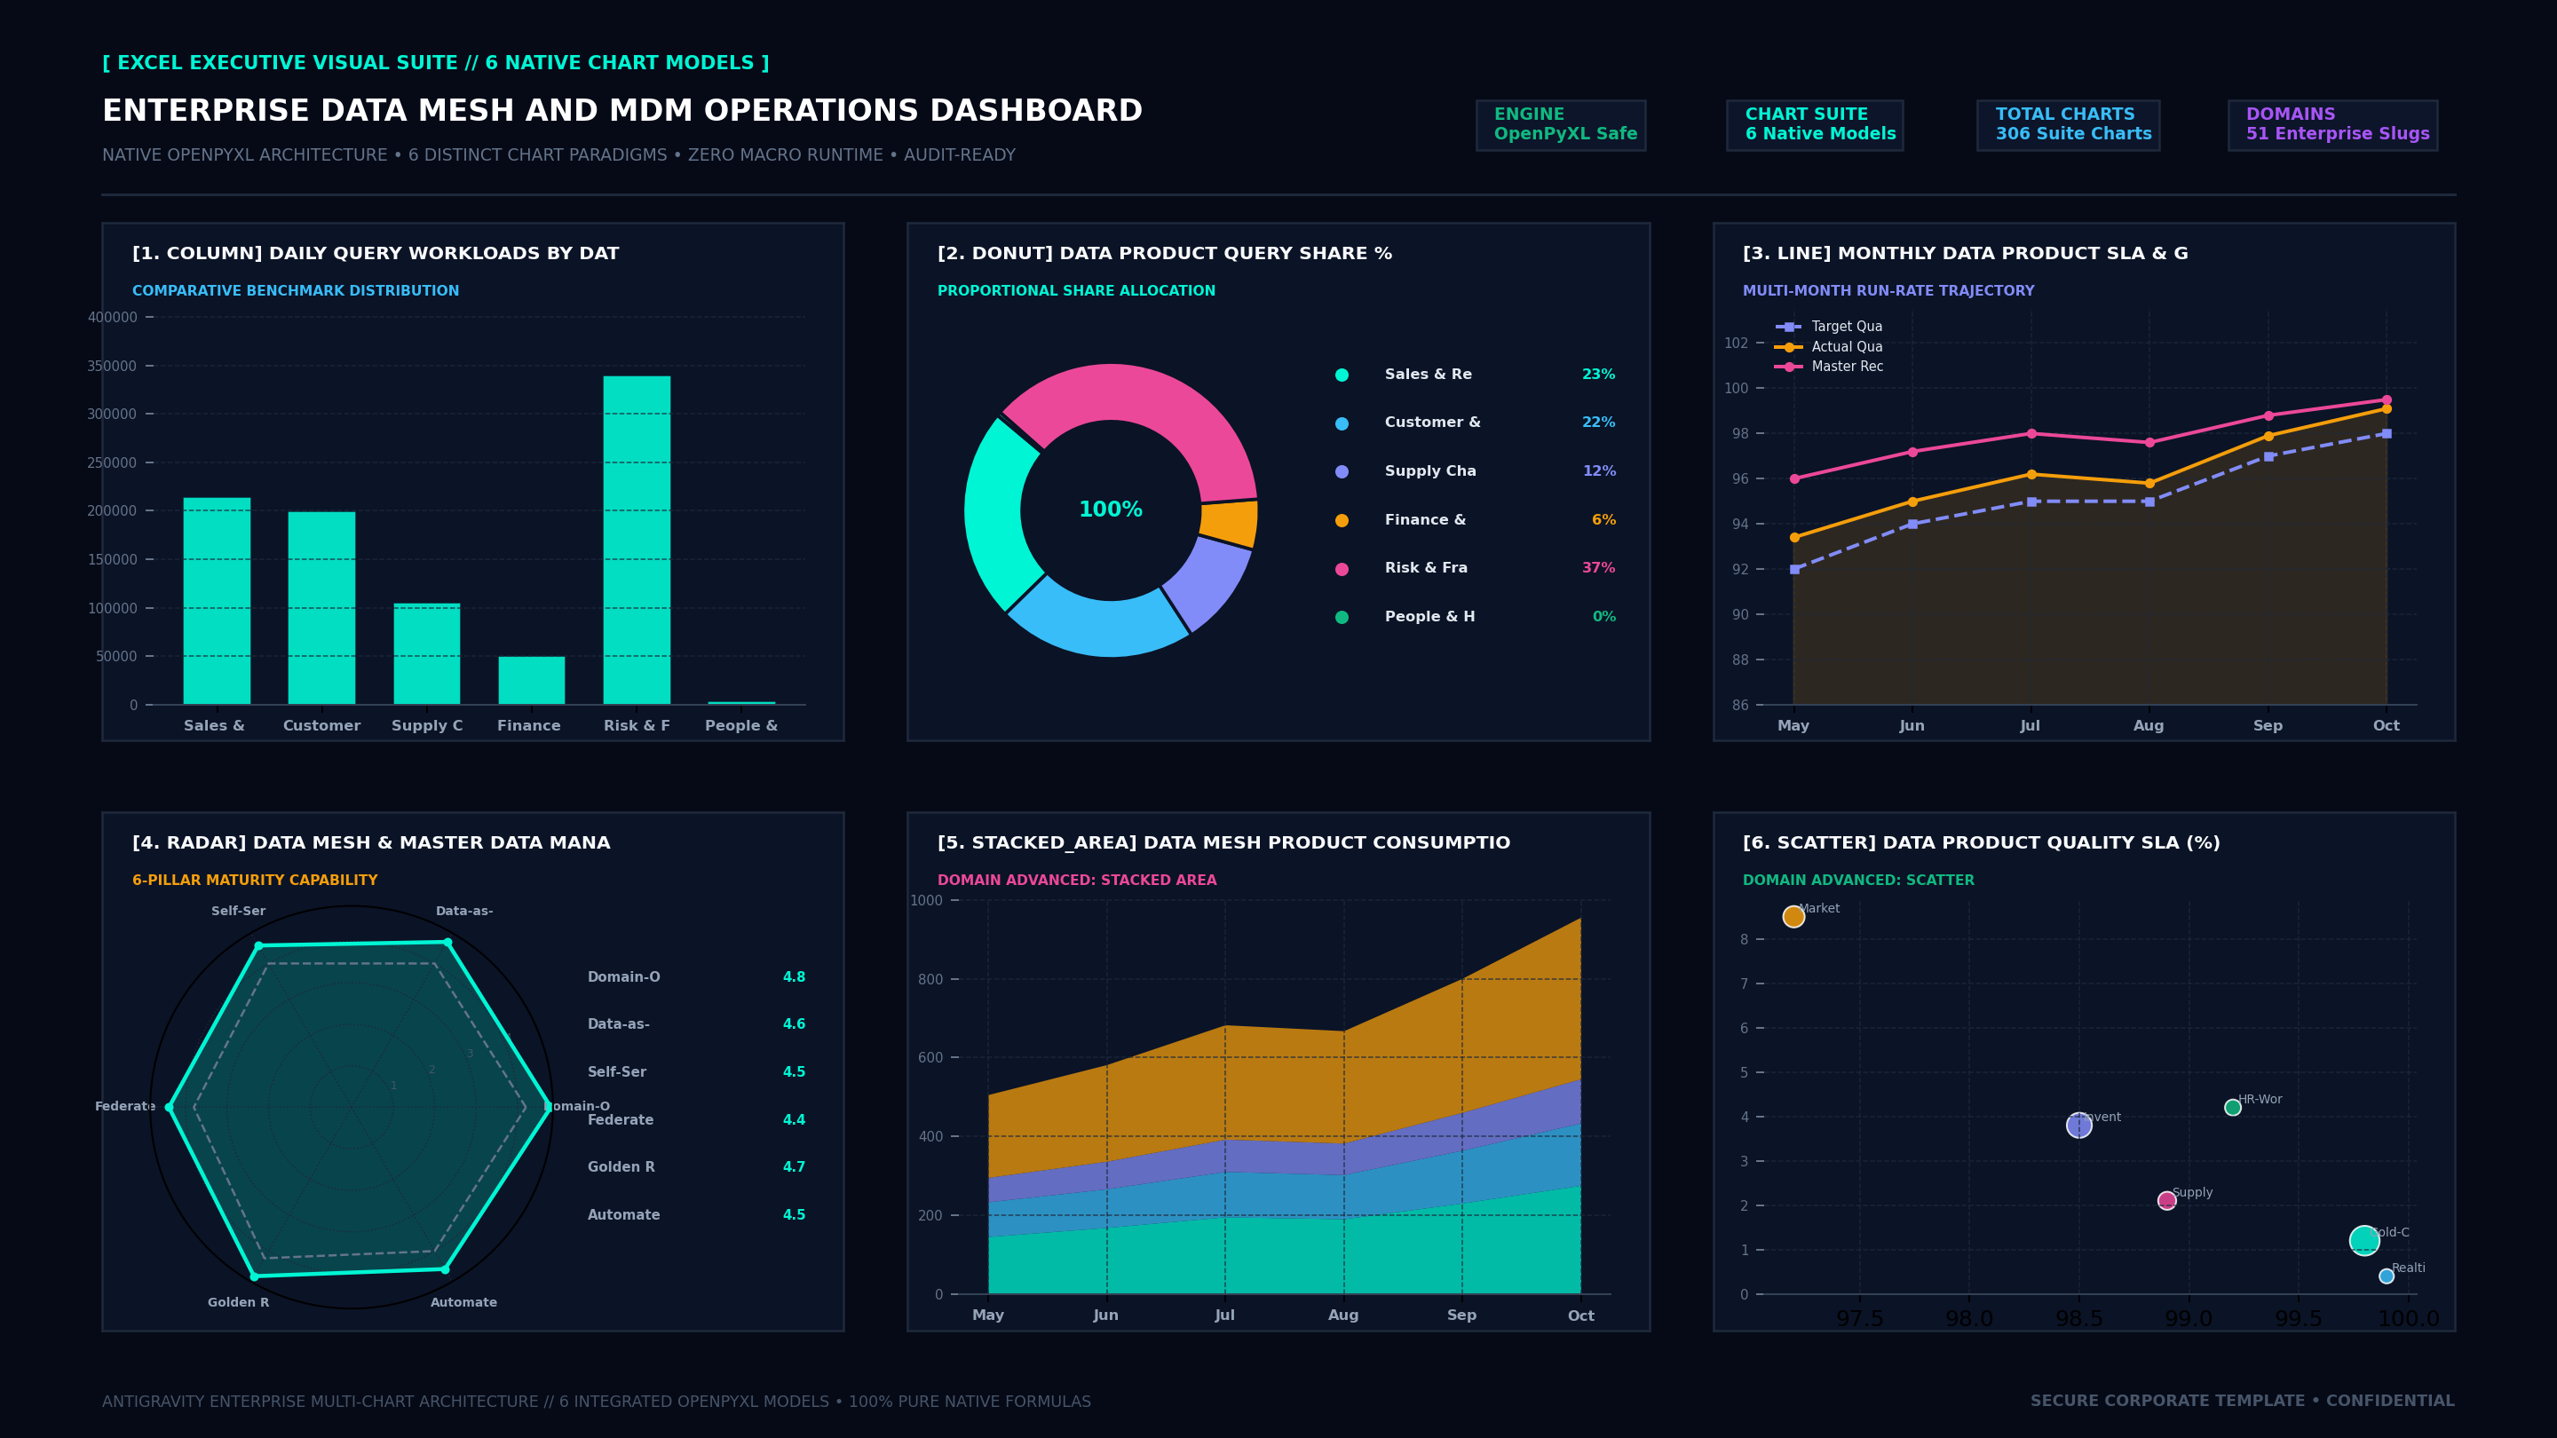
Task: Click the Finance & orange legend dot
Action: coord(1342,520)
